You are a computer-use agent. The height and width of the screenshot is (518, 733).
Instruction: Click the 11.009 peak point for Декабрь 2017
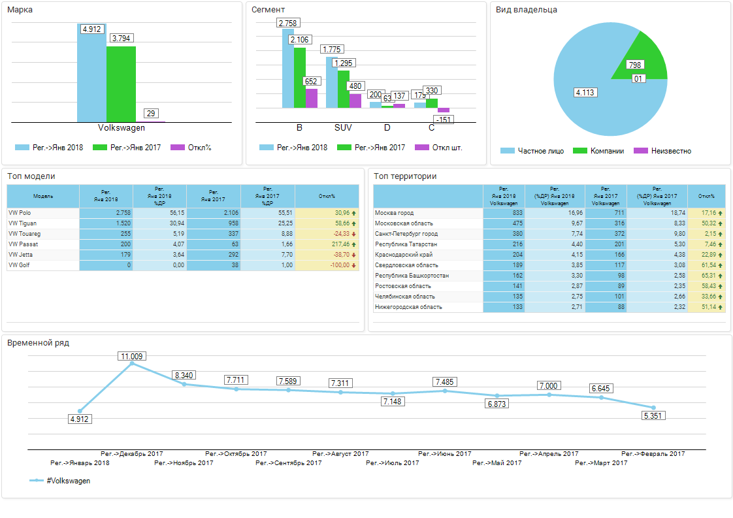tap(132, 363)
